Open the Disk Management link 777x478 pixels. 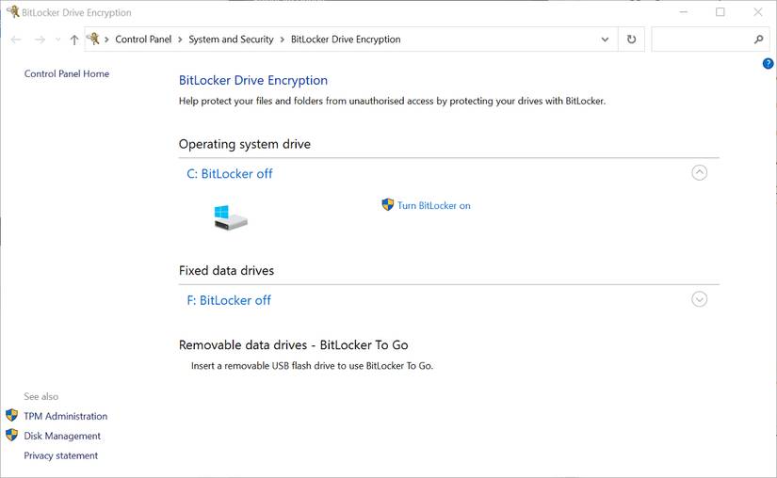coord(62,436)
